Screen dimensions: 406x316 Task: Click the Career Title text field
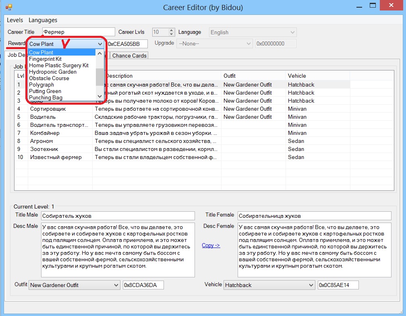click(x=79, y=32)
